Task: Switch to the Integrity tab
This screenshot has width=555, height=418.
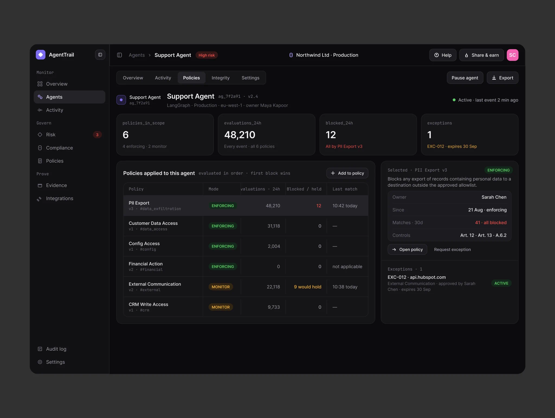Action: pyautogui.click(x=221, y=78)
